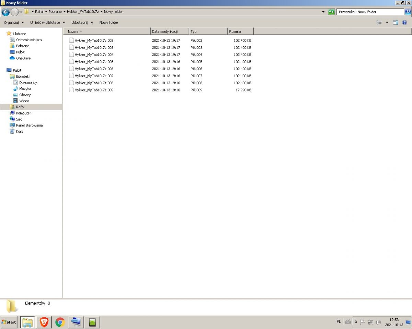Launch Brave browser from taskbar

point(44,322)
